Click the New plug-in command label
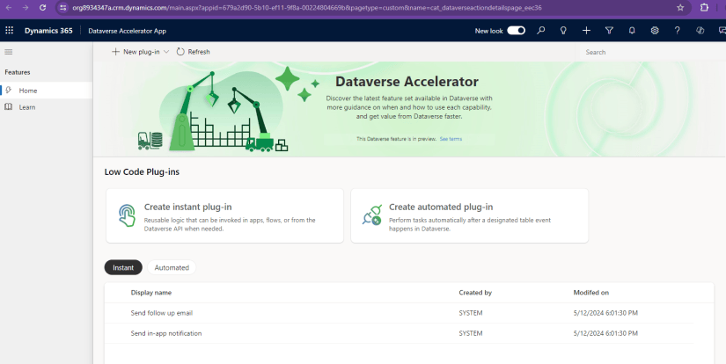 (141, 52)
